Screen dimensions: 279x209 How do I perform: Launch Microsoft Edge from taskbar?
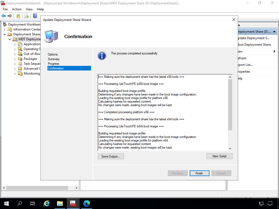click(x=87, y=203)
